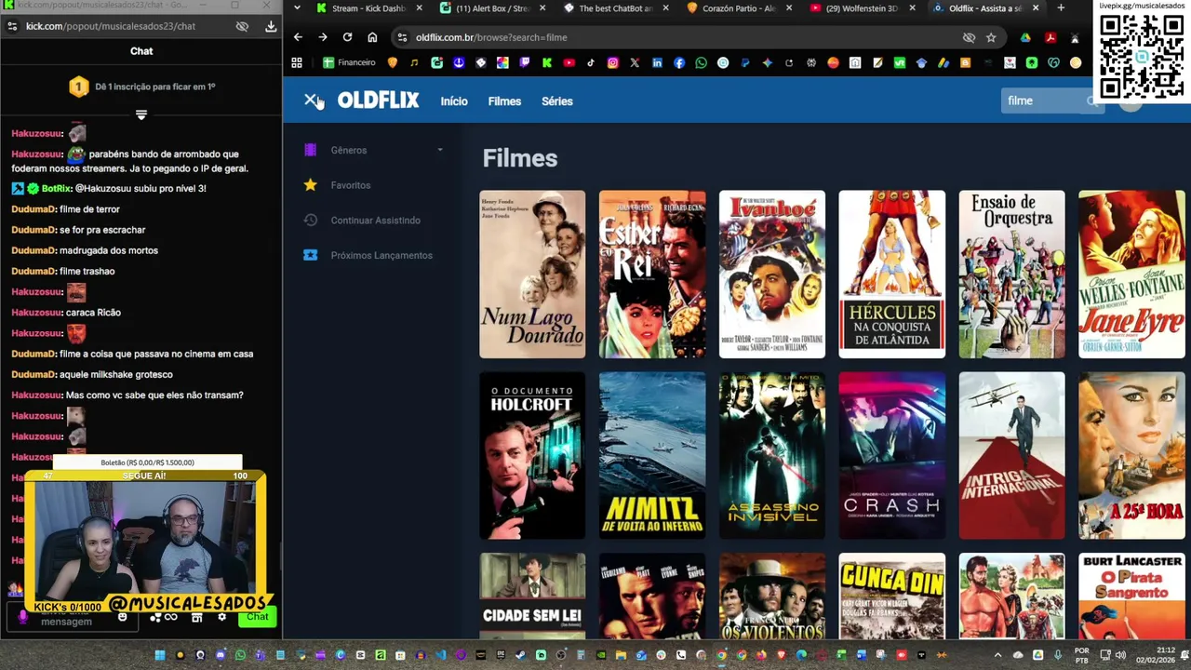The image size is (1191, 670).
Task: Go to the Filmes tab
Action: coord(504,101)
